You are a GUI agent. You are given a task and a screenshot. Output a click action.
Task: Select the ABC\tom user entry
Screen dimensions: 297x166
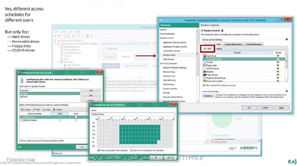coord(50,97)
